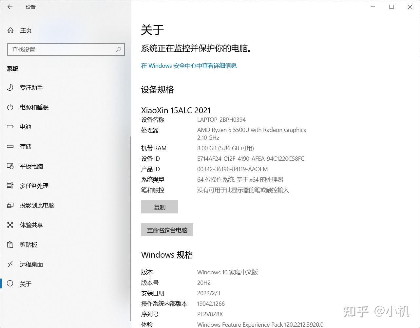Click the projection icon for 投影到此电脑
The height and width of the screenshot is (328, 420).
tap(10, 205)
